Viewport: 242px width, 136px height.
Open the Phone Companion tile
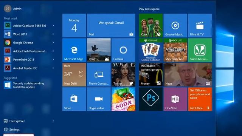99,75
